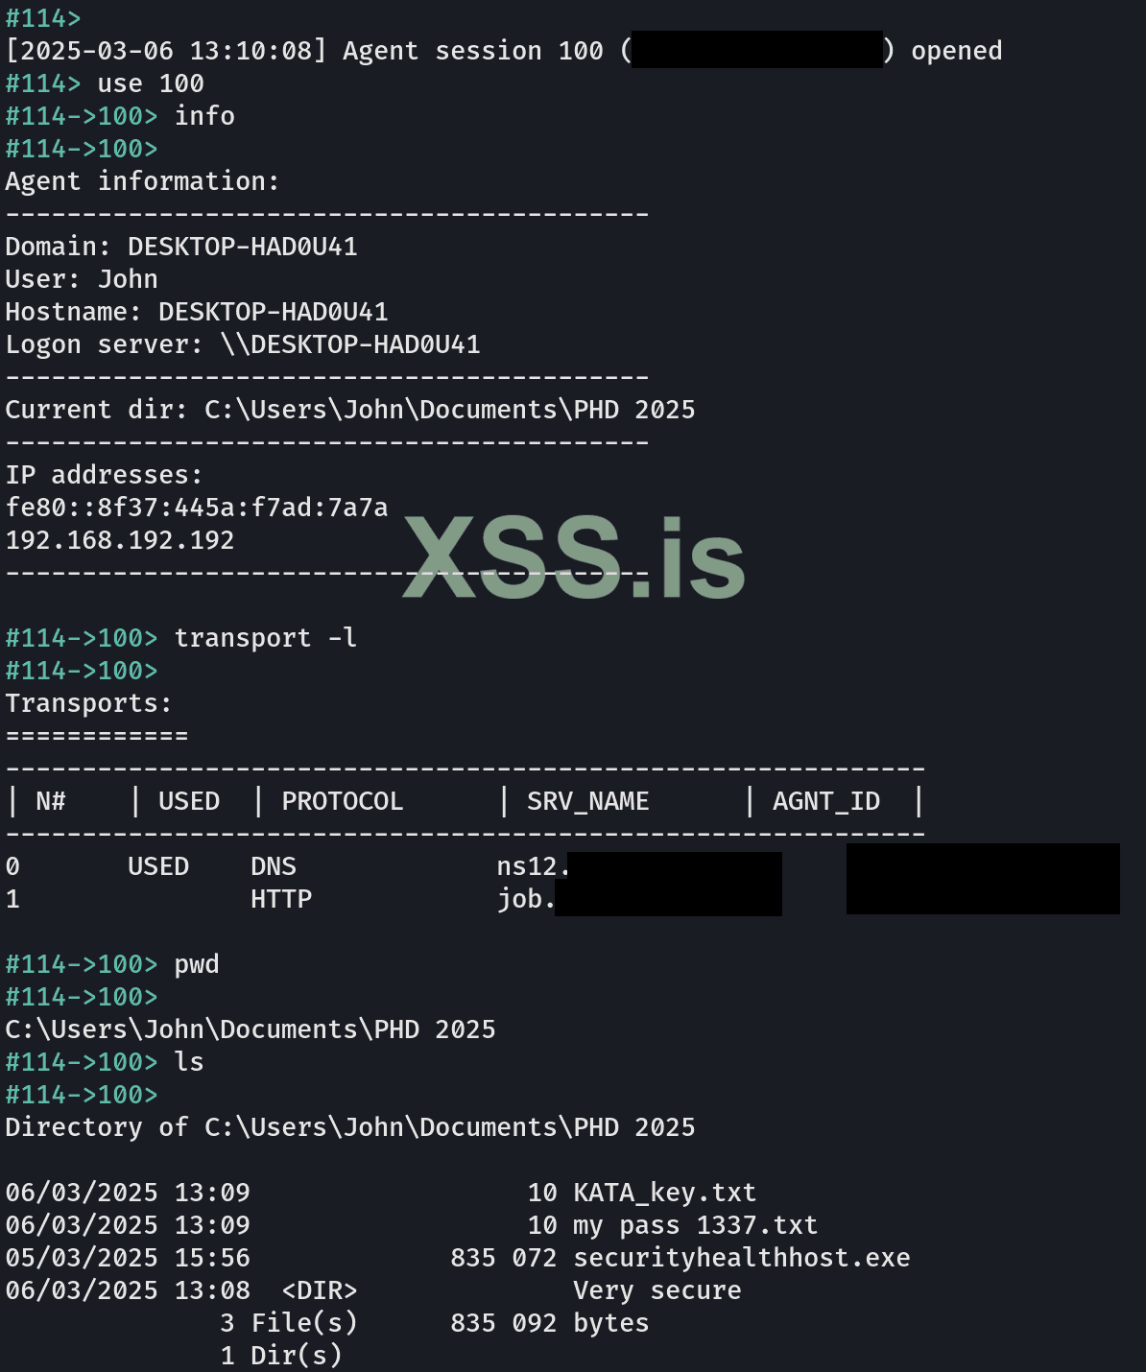Click the "Agent information:" heading

pos(142,181)
